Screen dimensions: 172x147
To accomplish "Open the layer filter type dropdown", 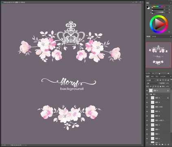I will pyautogui.click(x=150, y=80).
